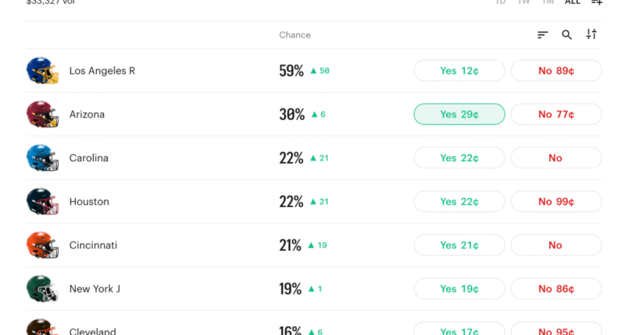Click the Chance column header
This screenshot has height=335, width=625.
click(x=295, y=35)
